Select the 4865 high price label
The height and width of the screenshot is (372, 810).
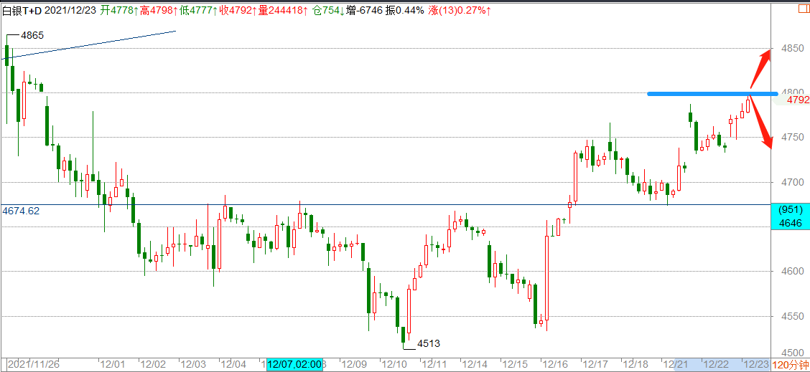pos(32,36)
